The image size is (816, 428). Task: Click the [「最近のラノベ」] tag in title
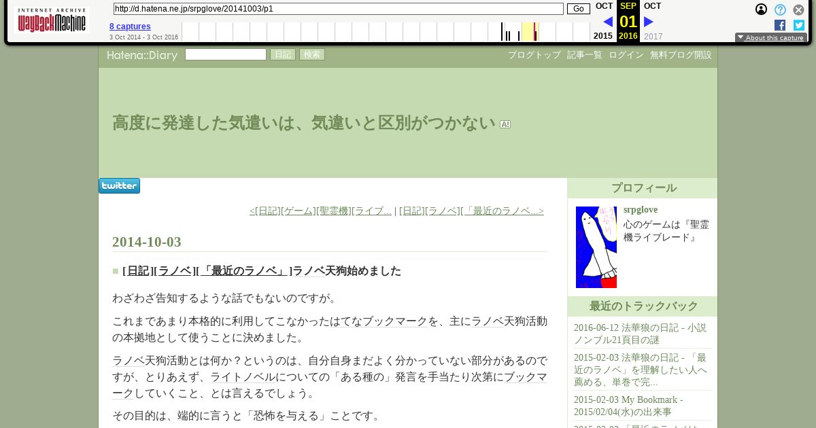(243, 271)
